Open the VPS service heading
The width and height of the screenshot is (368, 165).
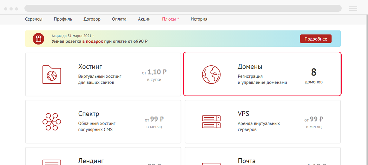pos(243,114)
